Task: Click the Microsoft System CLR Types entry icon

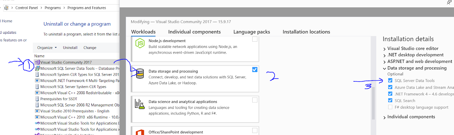Action: [37, 74]
